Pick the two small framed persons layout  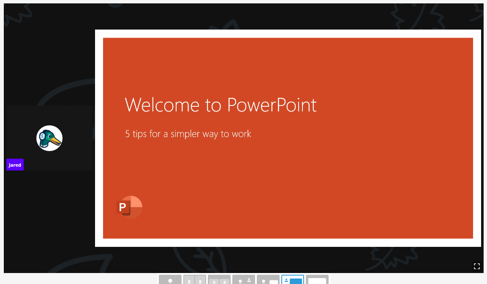[x=219, y=280]
